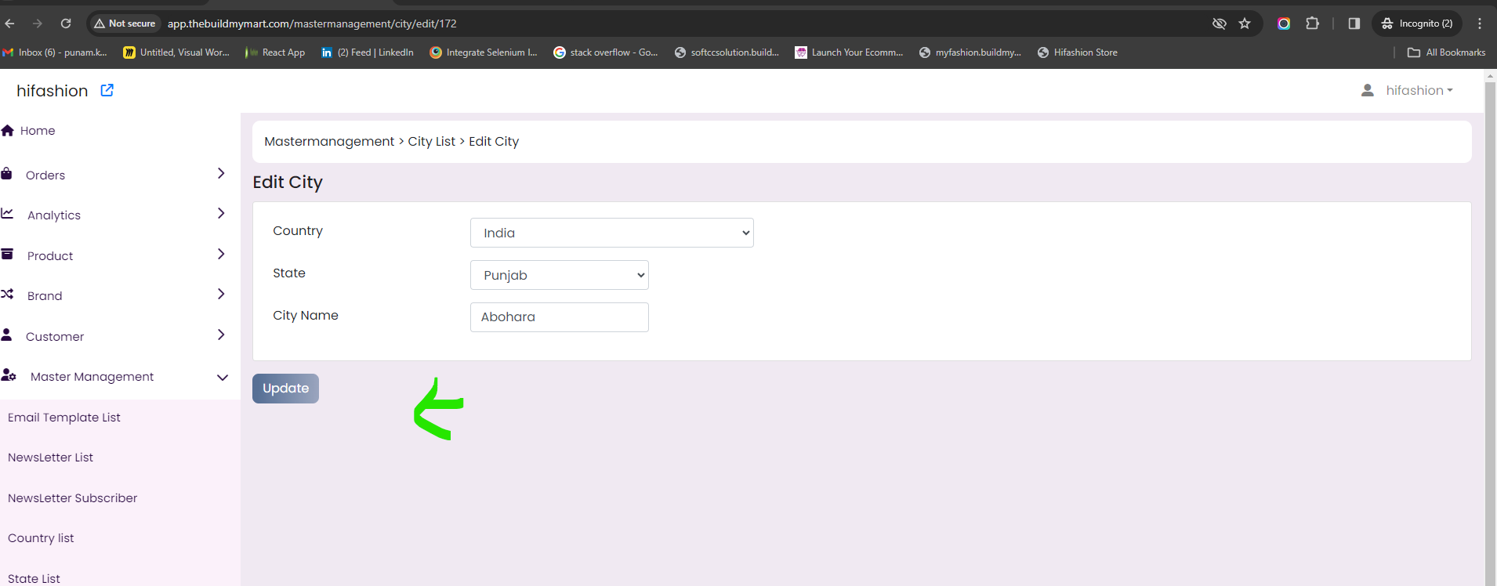Open the Gmail Inbox bookmark
This screenshot has width=1497, height=586.
pyautogui.click(x=55, y=52)
